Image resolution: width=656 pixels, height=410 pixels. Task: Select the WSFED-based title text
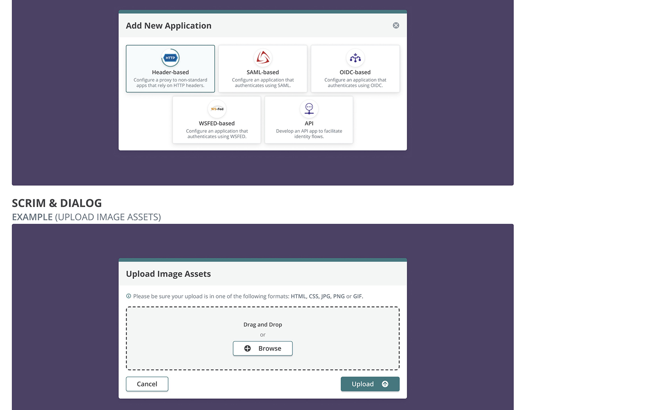[216, 123]
